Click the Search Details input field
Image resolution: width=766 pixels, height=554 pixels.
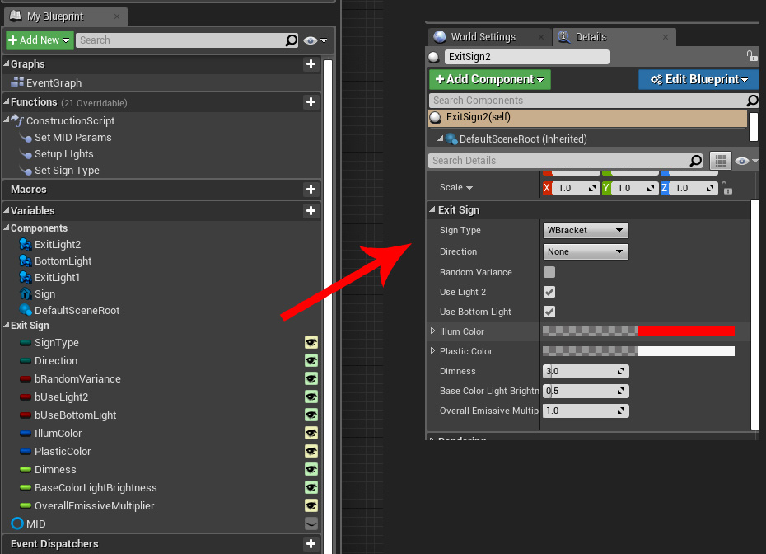(x=566, y=161)
